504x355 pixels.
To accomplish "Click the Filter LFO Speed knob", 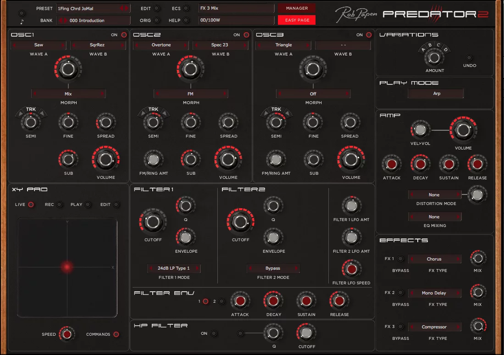I will tap(351, 269).
